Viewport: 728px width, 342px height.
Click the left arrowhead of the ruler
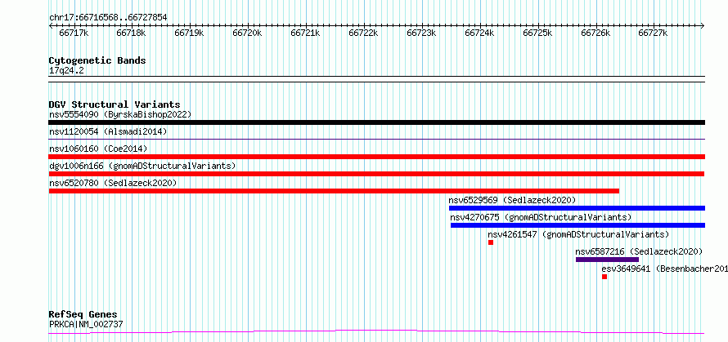(x=51, y=26)
